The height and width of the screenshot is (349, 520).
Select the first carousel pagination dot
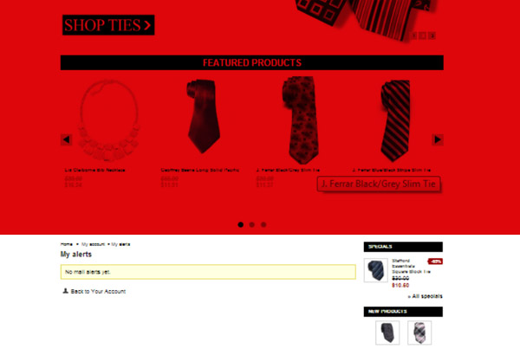(241, 224)
